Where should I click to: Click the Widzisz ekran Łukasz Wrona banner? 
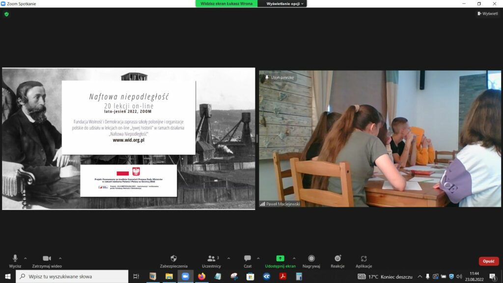(x=226, y=3)
